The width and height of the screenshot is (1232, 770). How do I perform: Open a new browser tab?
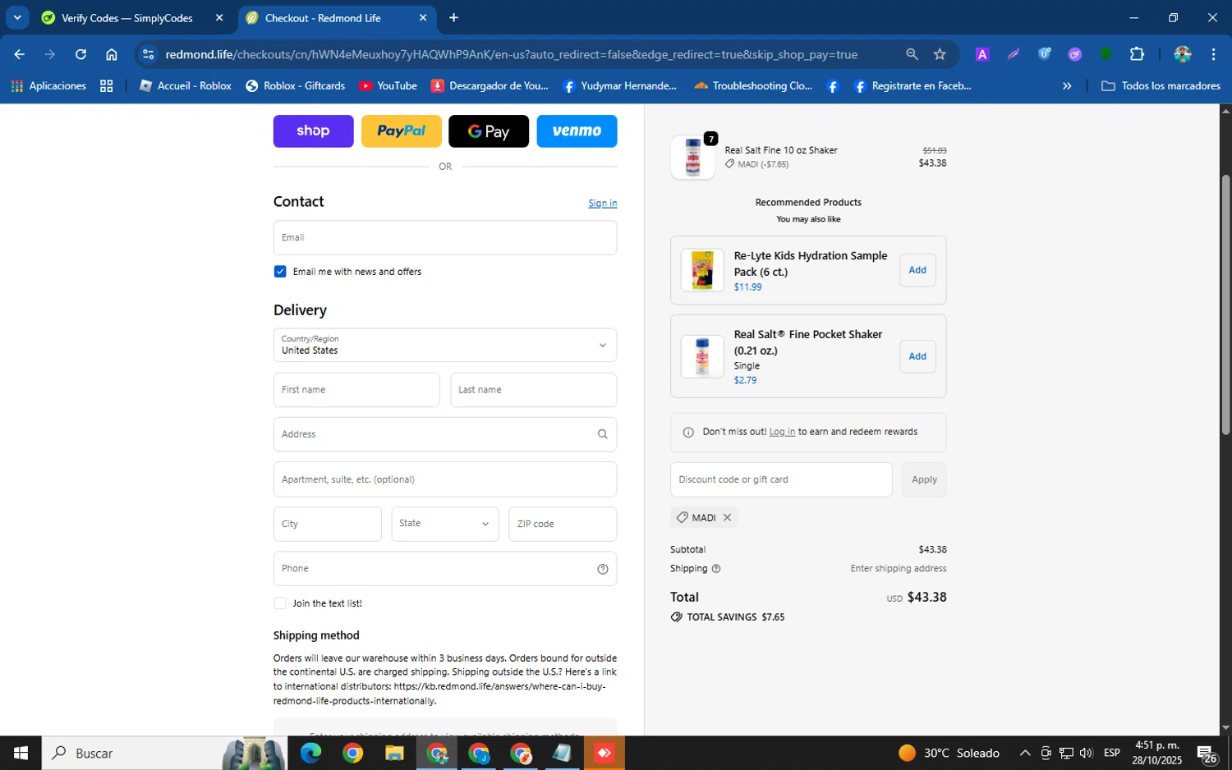(x=454, y=18)
